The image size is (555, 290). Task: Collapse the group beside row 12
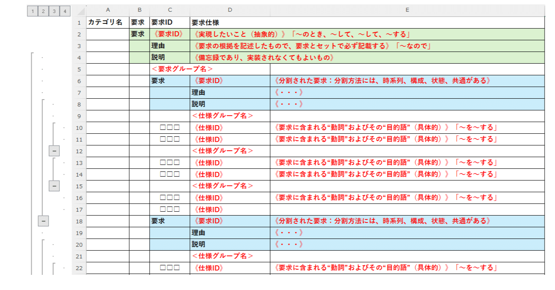coord(54,151)
